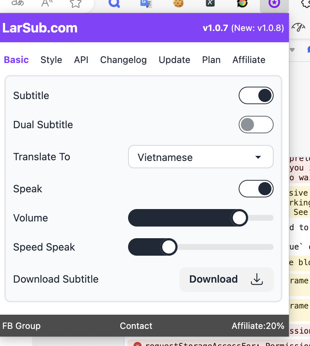This screenshot has width=310, height=346.
Task: Click the "Speed Speak" label text
Action: 44,247
